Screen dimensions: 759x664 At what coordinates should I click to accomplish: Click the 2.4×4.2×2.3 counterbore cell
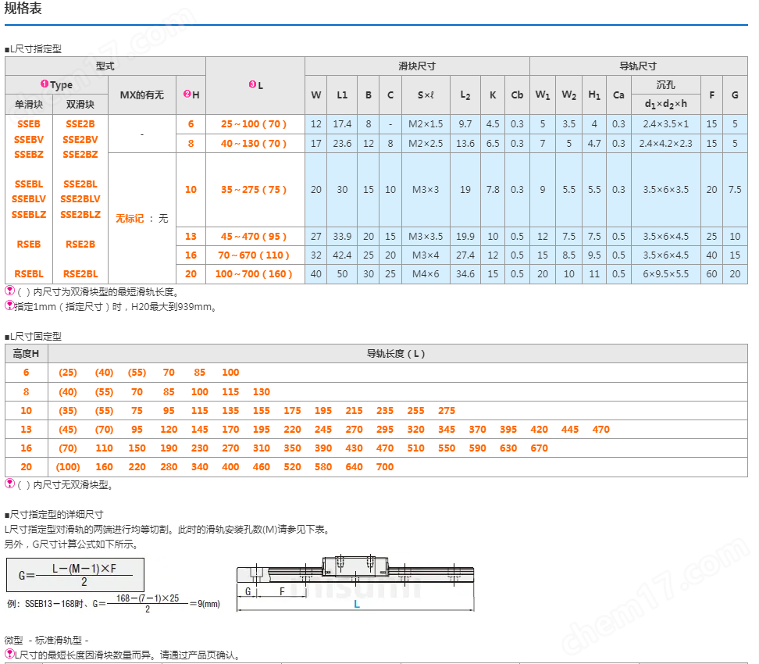pyautogui.click(x=665, y=144)
